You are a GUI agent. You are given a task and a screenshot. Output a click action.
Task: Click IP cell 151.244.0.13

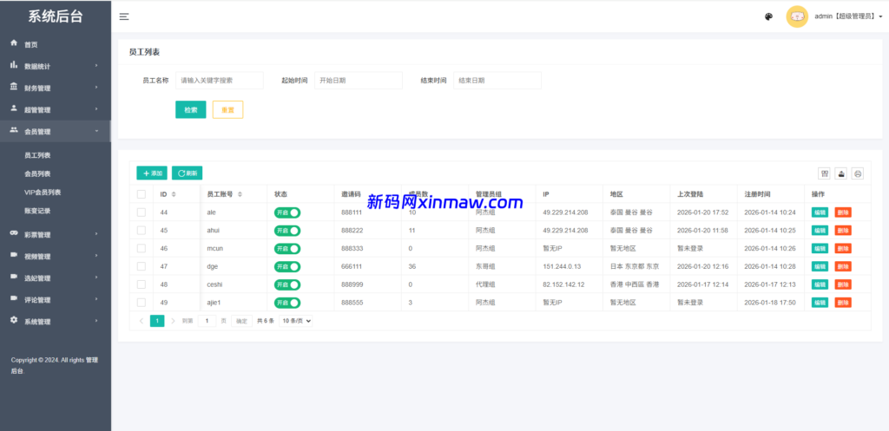click(562, 267)
